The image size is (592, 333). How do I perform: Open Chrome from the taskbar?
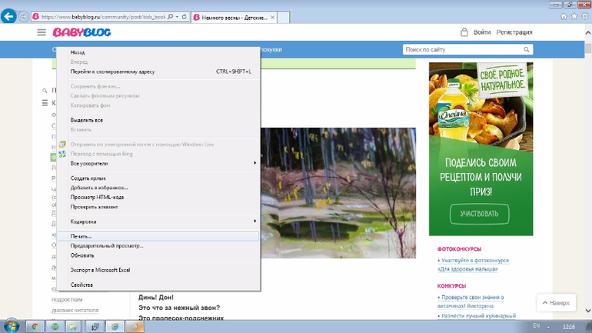point(34,326)
